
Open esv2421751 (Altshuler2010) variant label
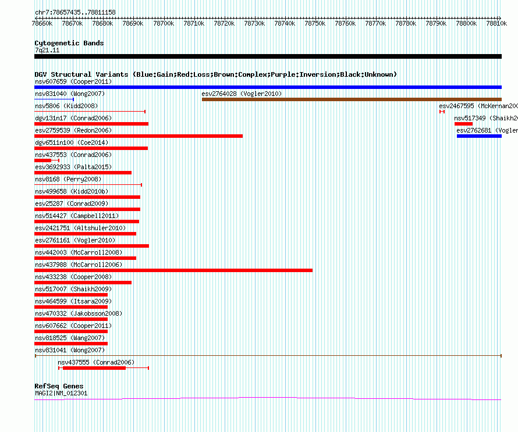coord(80,228)
